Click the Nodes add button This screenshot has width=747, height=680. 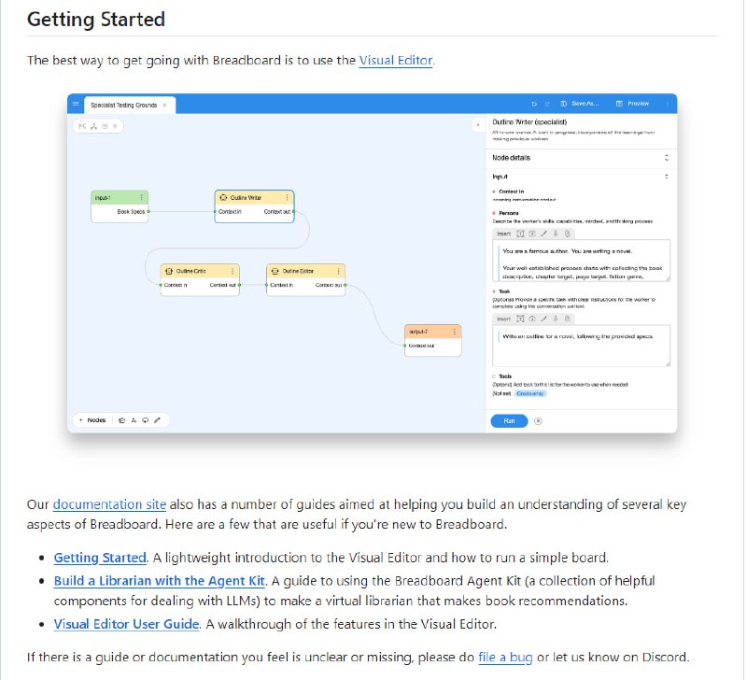(x=92, y=420)
